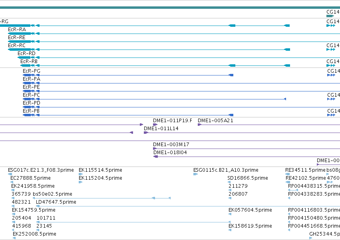The width and height of the screenshot is (340, 240).
Task: Select EST label SD16866.5prime
Action: [x=248, y=178]
